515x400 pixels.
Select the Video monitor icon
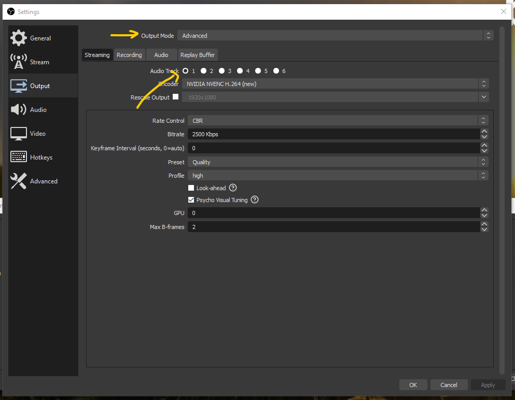pos(18,134)
